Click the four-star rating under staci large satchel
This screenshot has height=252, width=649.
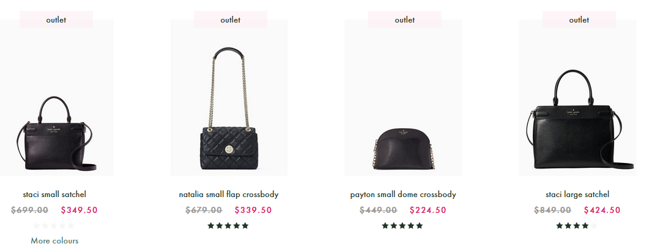click(x=577, y=226)
